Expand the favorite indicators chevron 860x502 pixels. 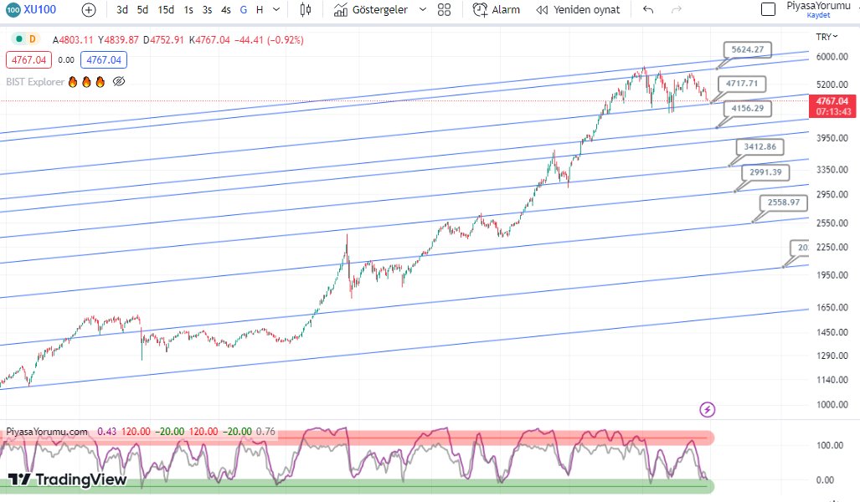pos(422,10)
